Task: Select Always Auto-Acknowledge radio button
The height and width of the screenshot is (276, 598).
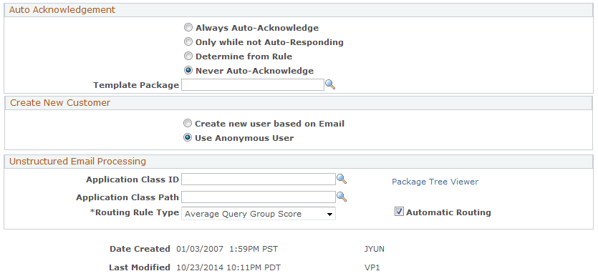Action: (x=188, y=27)
